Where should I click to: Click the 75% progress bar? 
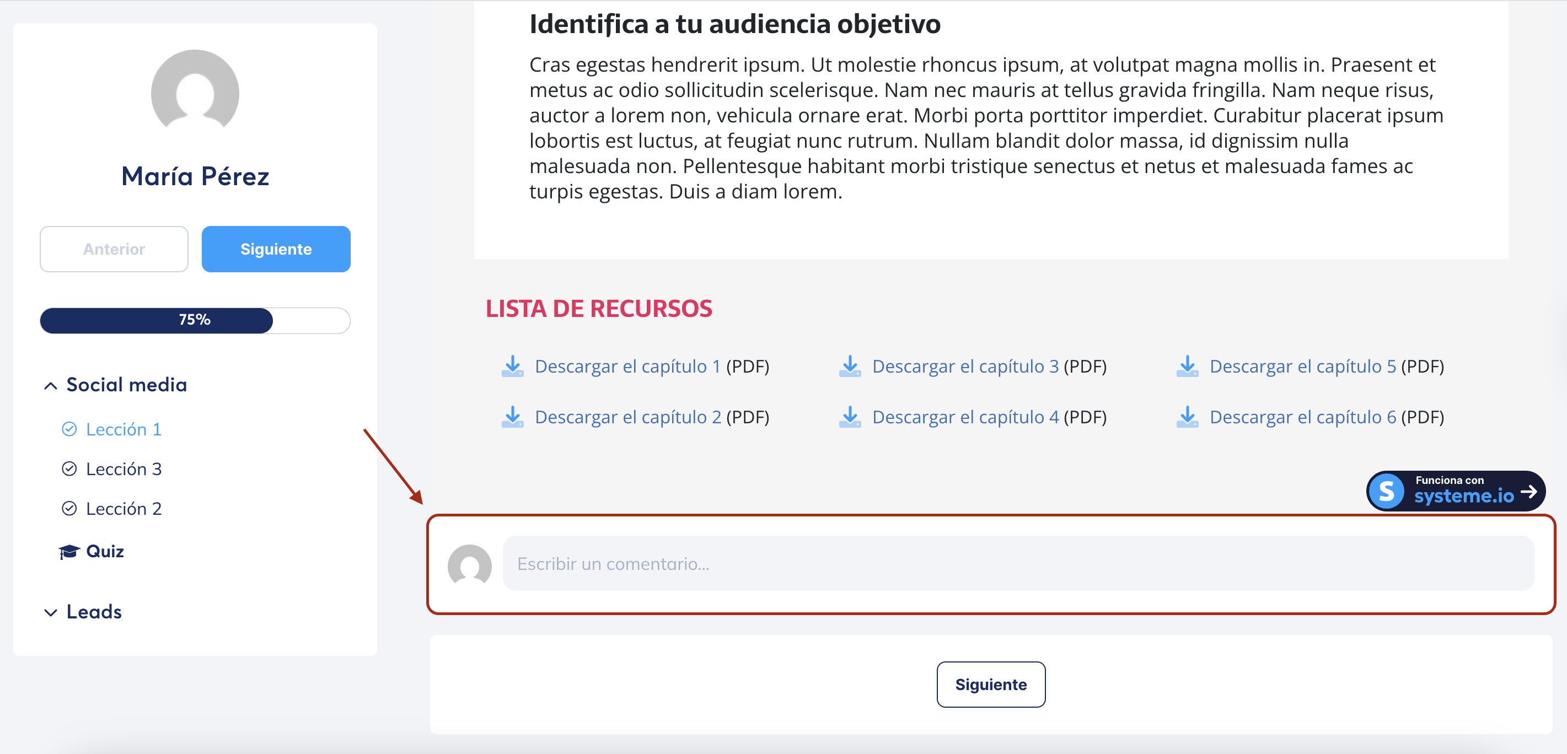coord(195,320)
